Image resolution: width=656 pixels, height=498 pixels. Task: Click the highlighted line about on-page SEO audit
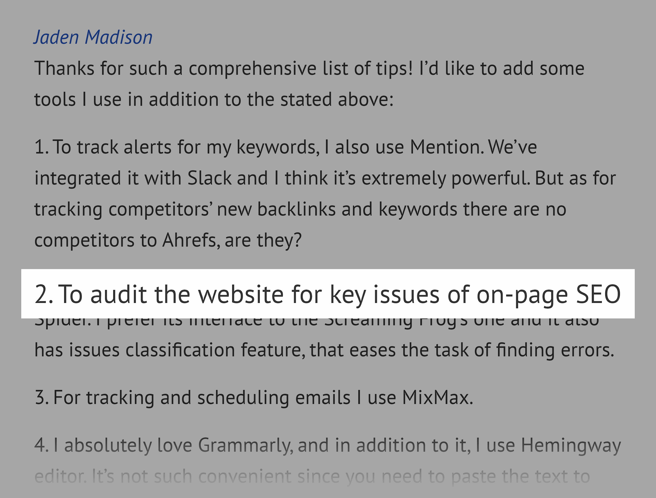(328, 294)
